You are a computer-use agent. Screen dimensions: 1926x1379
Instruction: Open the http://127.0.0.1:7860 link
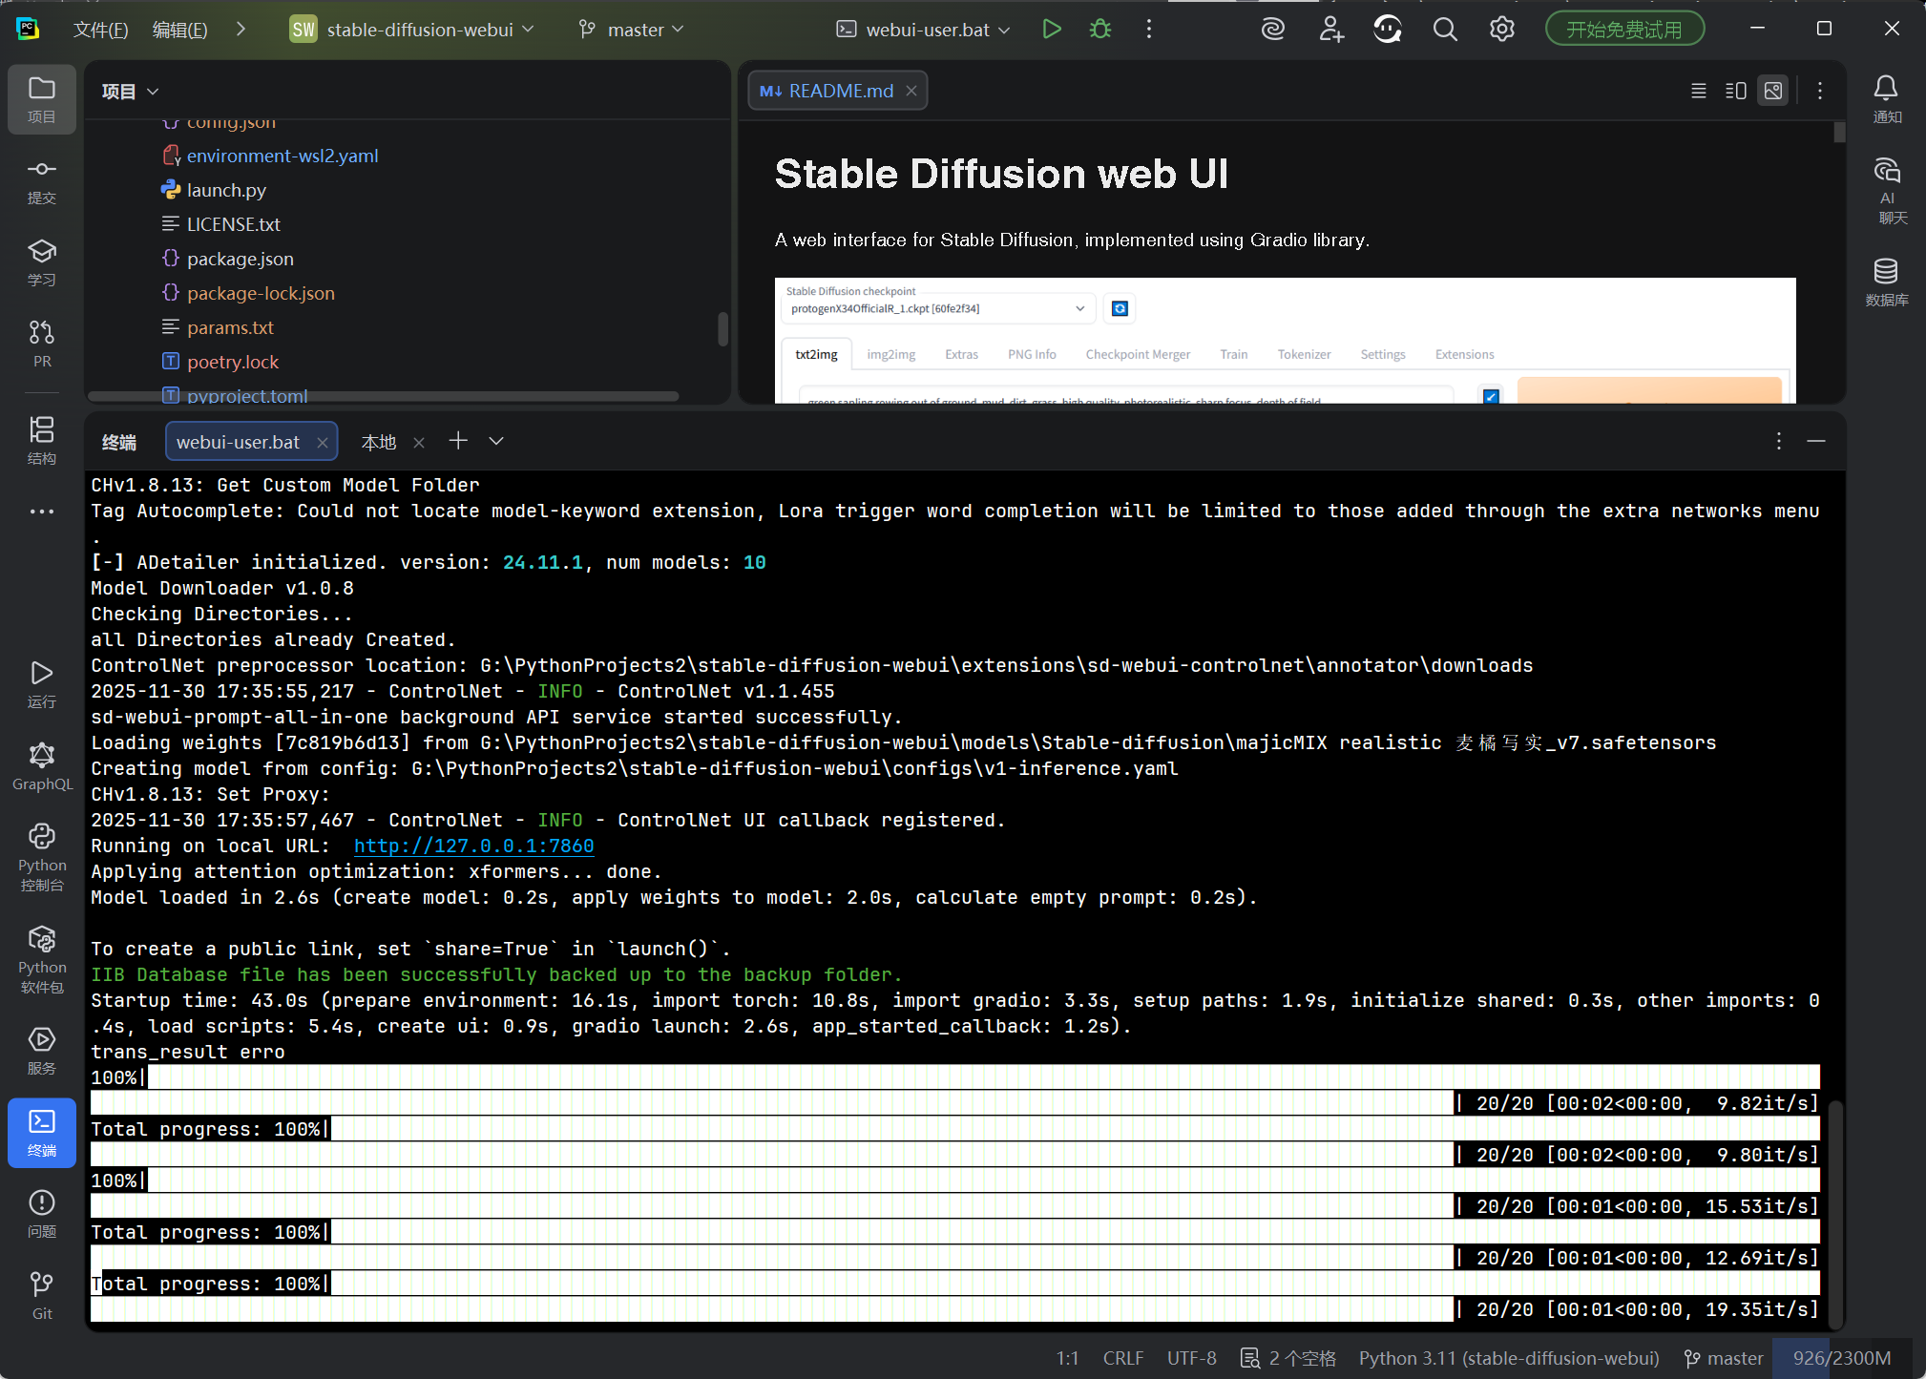pos(473,846)
